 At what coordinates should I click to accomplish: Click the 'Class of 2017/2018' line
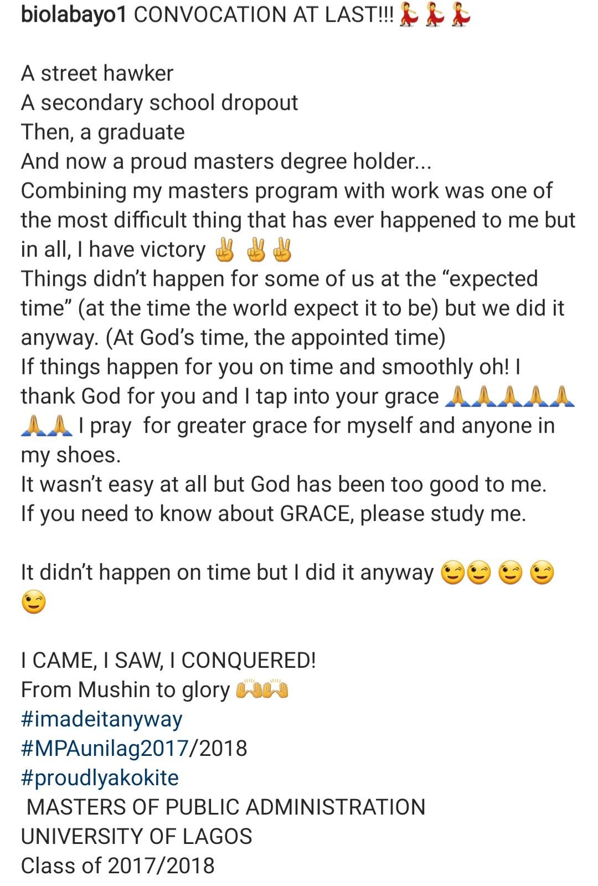[x=117, y=866]
